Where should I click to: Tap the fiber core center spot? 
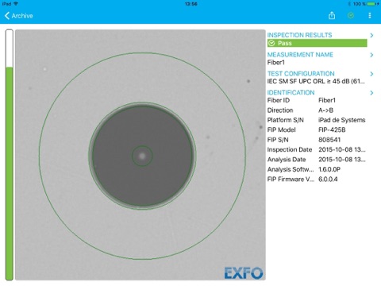142,156
